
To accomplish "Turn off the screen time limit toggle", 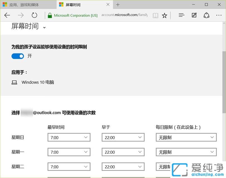I will [18, 56].
